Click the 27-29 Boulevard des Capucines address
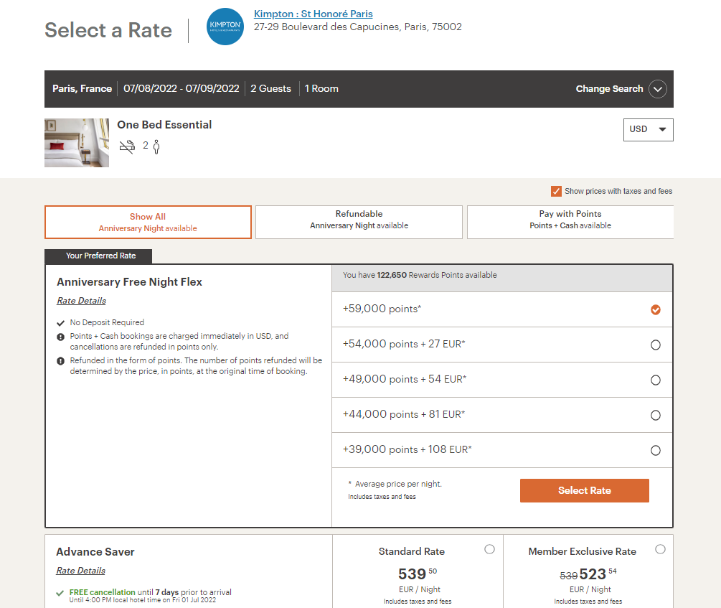Image resolution: width=721 pixels, height=608 pixels. coord(358,27)
